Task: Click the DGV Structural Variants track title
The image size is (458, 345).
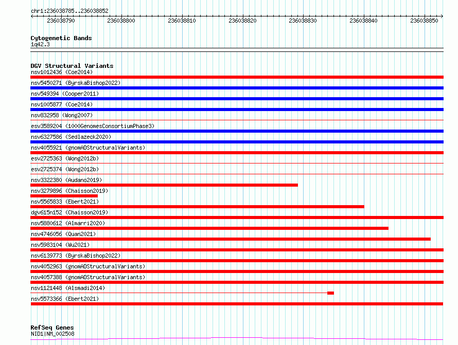Action: tap(72, 66)
